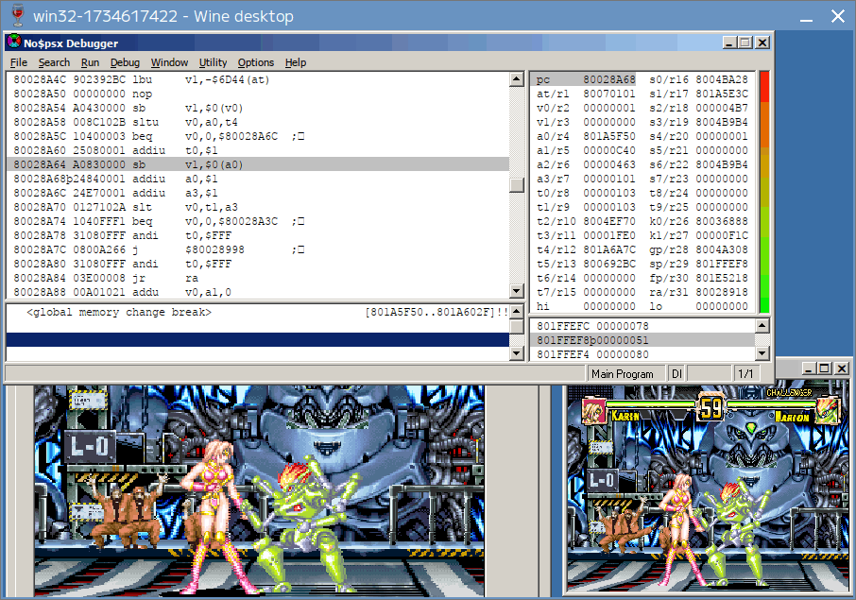This screenshot has height=600, width=856.
Task: Open the File menu
Action: click(19, 62)
